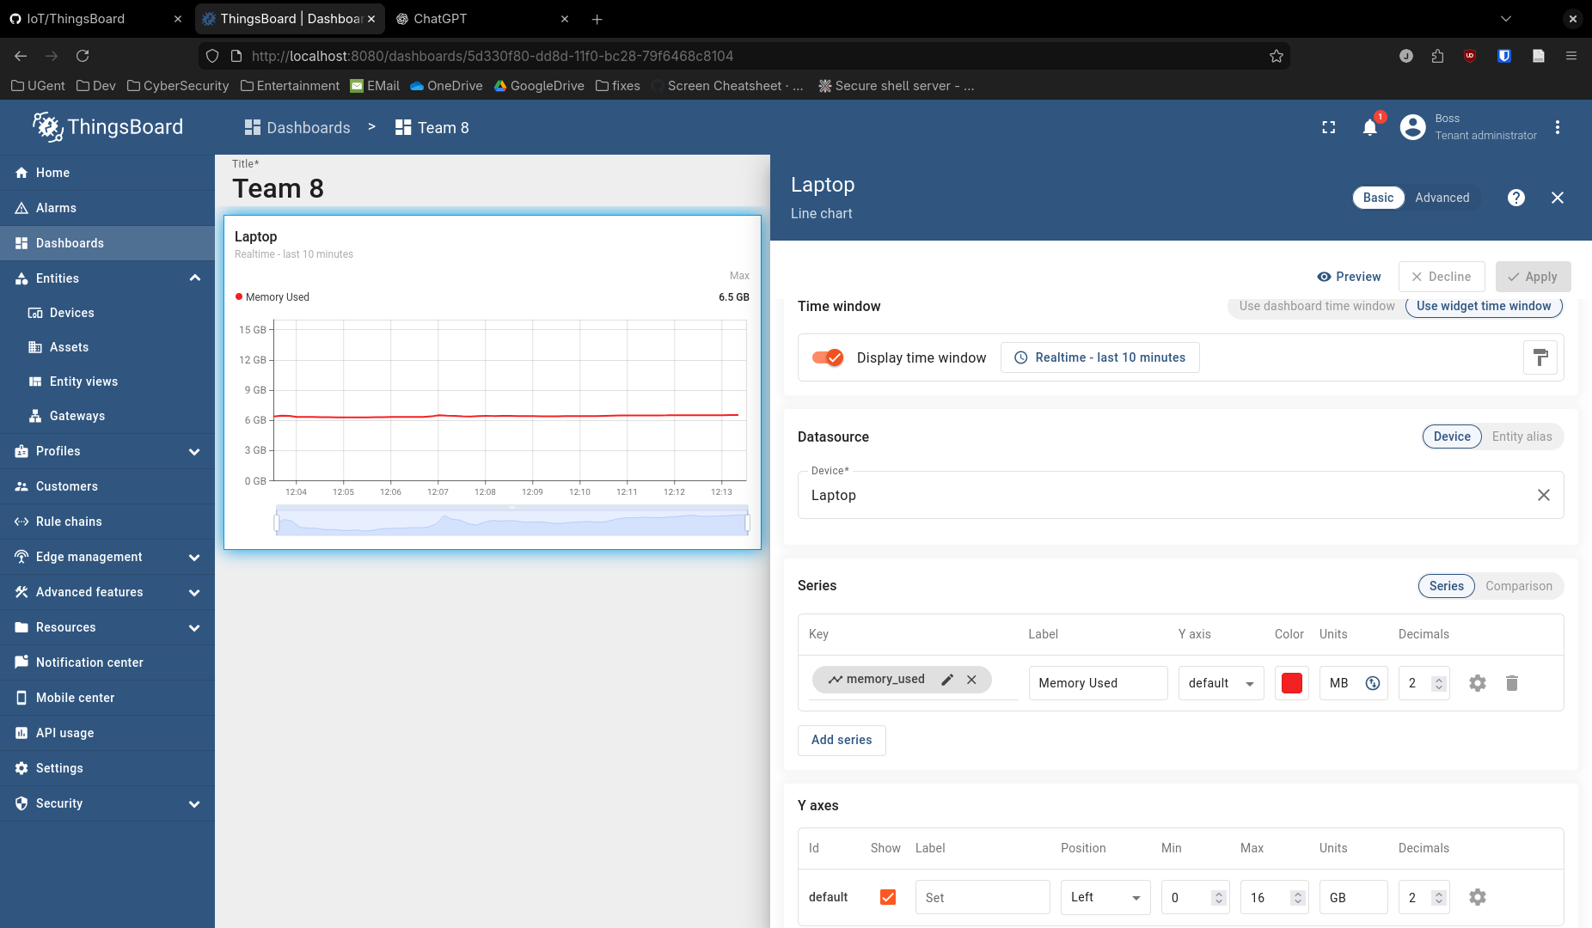Screen dimensions: 1592x928
Task: Delete the Memory Used series trash icon
Action: point(1512,683)
